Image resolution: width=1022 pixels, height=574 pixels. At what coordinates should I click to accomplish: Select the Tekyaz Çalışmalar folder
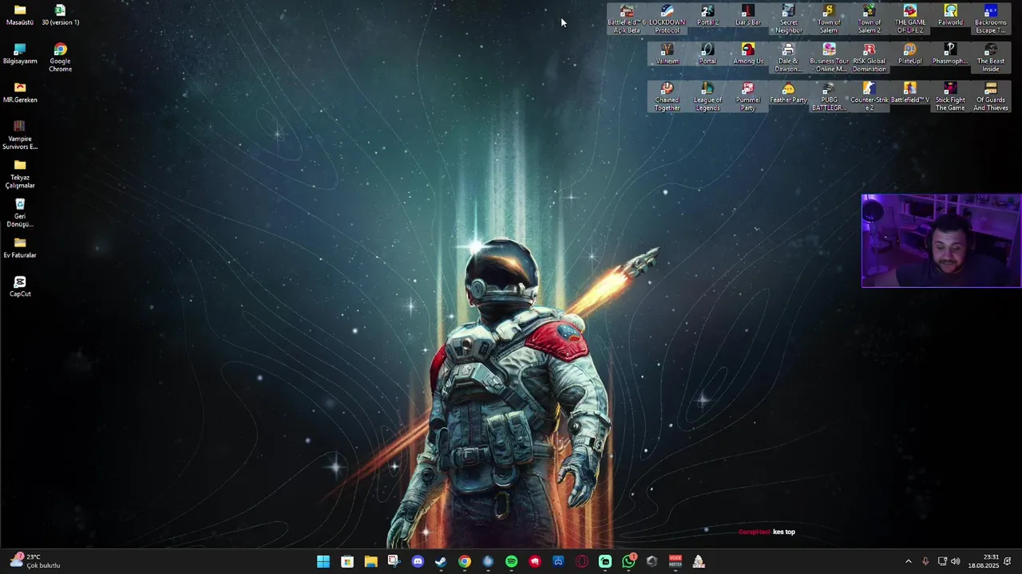pos(20,175)
